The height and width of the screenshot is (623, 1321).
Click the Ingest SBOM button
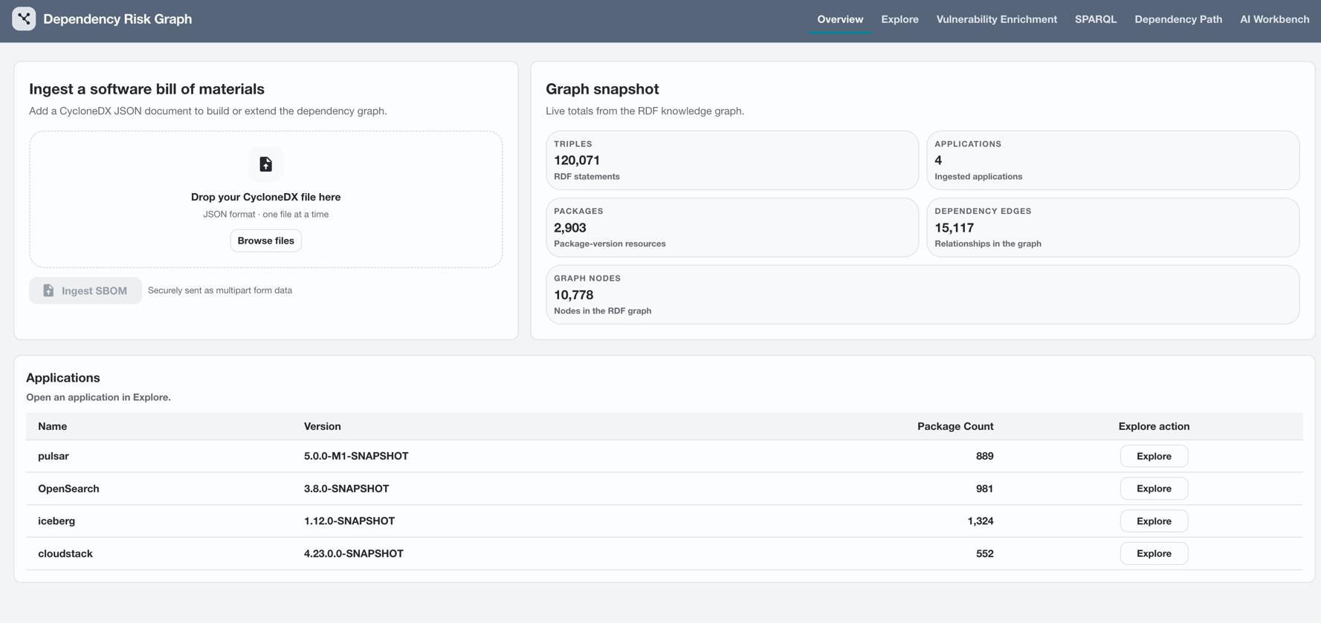(85, 290)
